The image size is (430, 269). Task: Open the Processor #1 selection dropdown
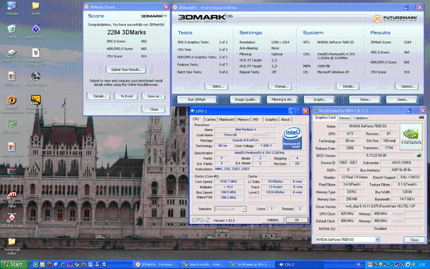point(230,209)
